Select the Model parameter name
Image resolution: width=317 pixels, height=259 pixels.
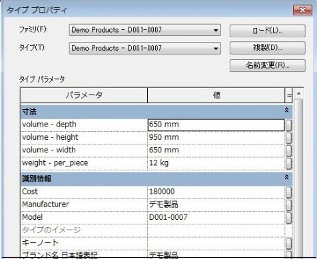point(84,217)
